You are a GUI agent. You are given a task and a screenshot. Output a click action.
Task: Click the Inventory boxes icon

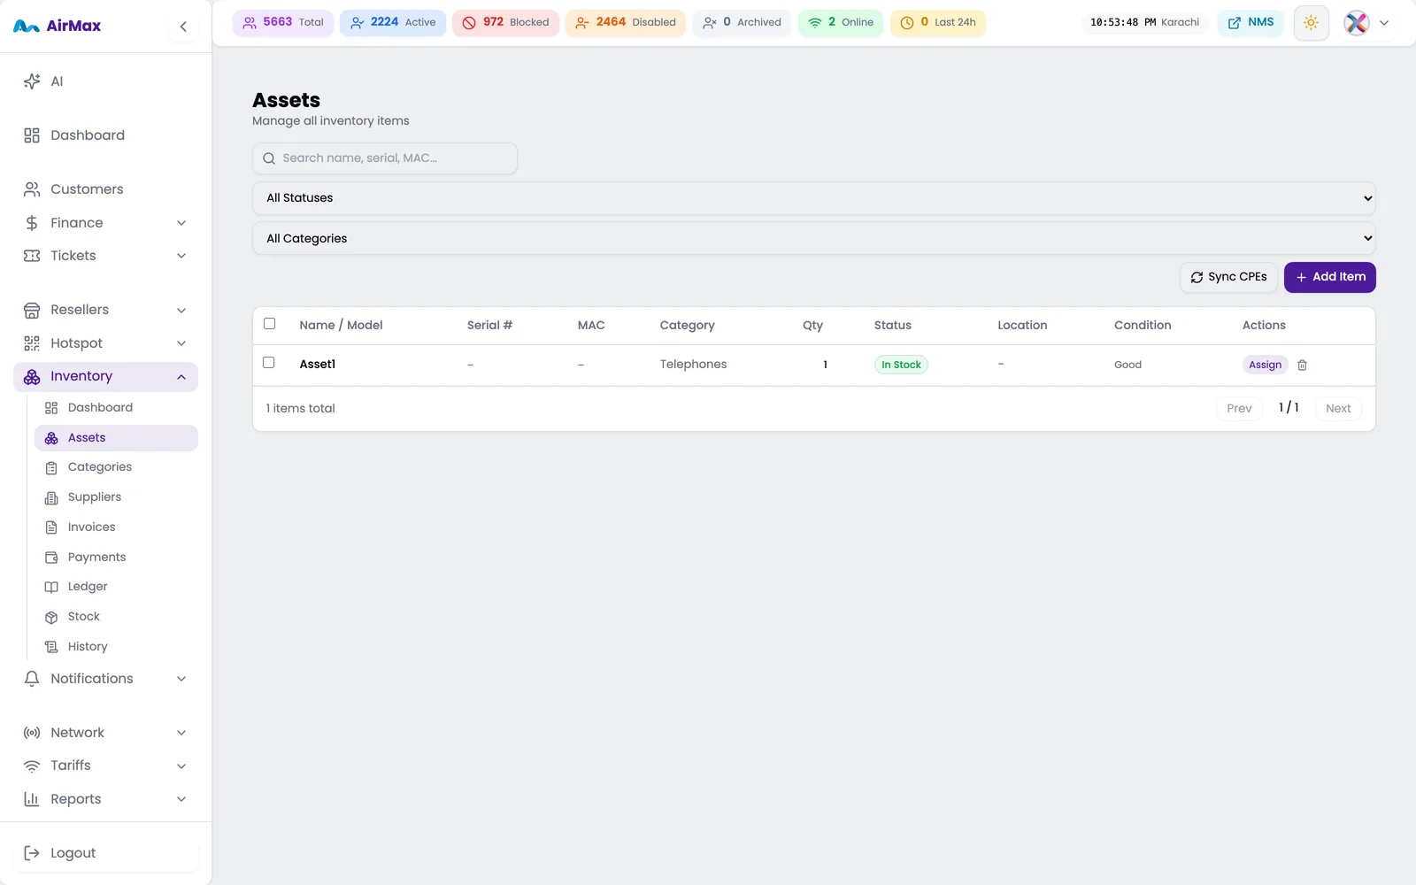(32, 376)
